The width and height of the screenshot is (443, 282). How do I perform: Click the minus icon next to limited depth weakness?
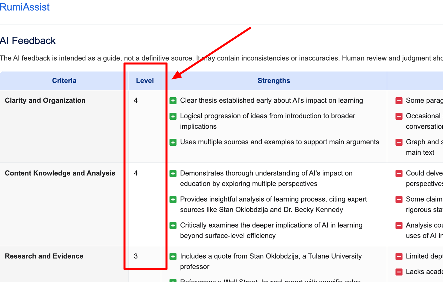pos(399,256)
